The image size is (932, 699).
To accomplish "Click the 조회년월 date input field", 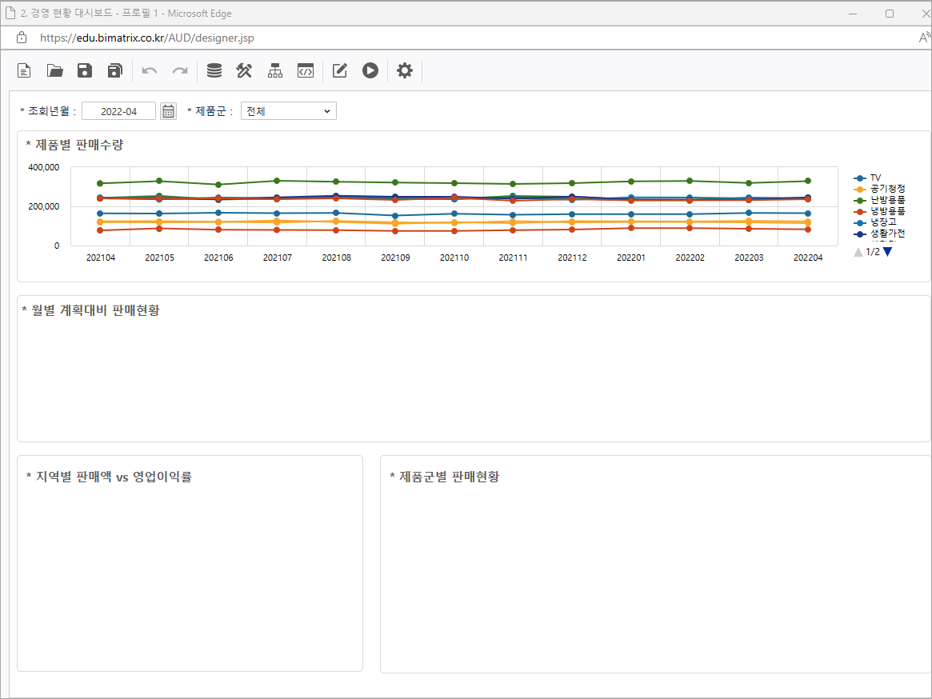I will (118, 111).
